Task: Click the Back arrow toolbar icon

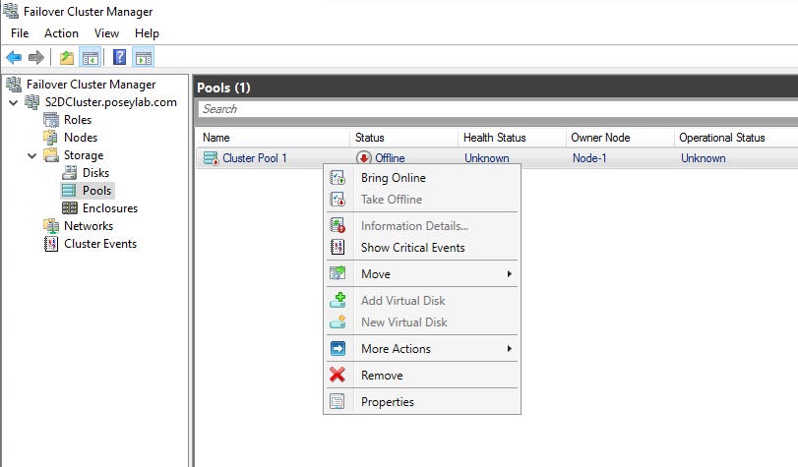Action: point(14,57)
